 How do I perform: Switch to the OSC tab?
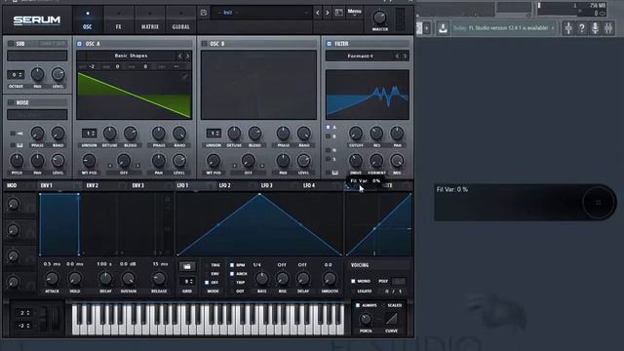click(87, 19)
